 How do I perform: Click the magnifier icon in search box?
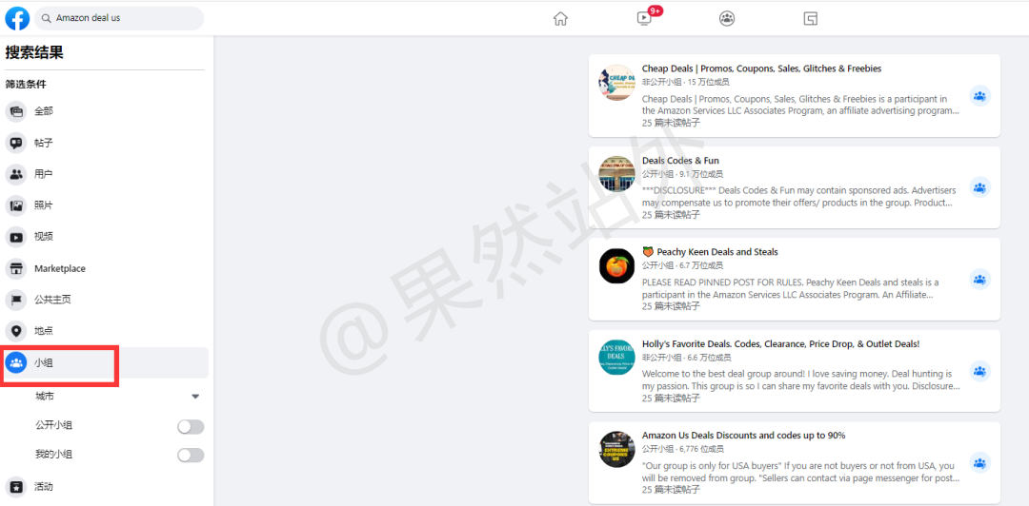[46, 18]
